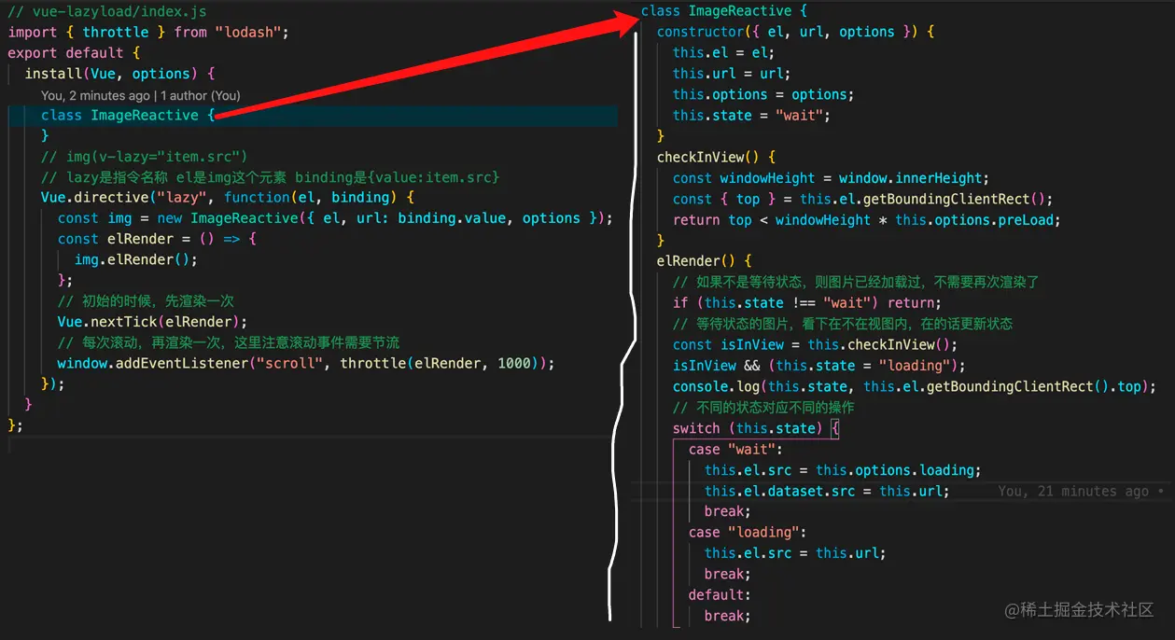The width and height of the screenshot is (1175, 640).
Task: Select the "export default {" line
Action: pyautogui.click(x=75, y=53)
